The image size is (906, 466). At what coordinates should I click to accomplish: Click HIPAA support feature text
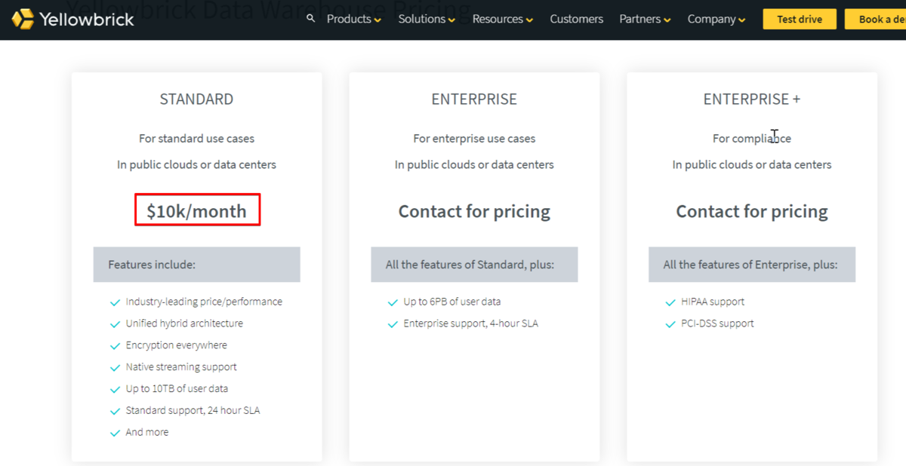(713, 302)
